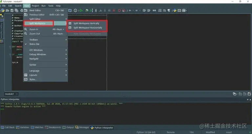This screenshot has height=134, width=252.
Task: Switch to the Breakpoints tab
Action: tap(53, 127)
